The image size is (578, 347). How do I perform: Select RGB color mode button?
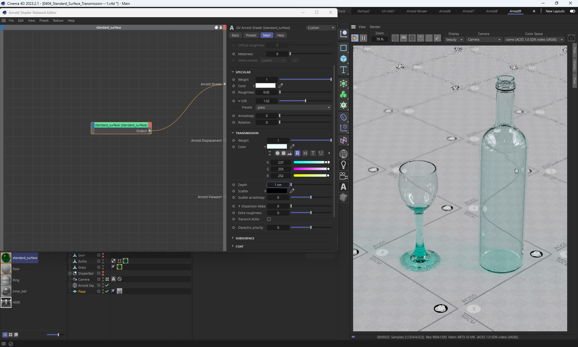297,153
